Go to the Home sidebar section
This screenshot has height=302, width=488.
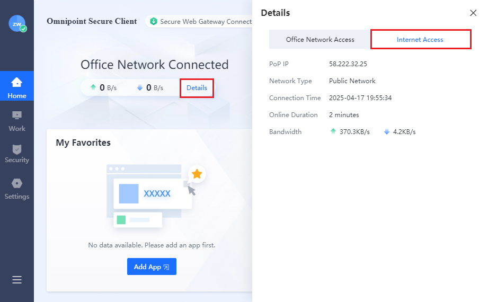(17, 86)
